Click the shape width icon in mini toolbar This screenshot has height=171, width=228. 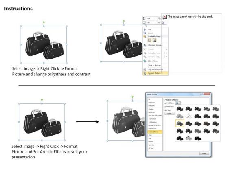144,22
